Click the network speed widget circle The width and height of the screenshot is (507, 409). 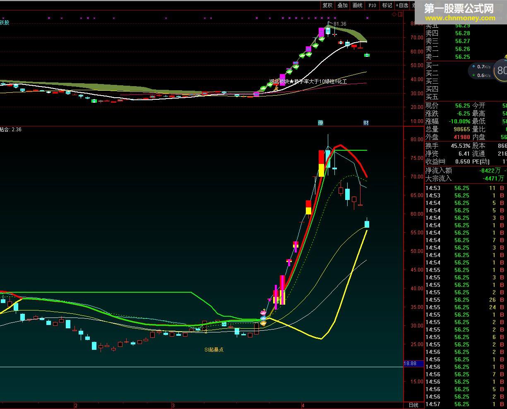tap(501, 70)
